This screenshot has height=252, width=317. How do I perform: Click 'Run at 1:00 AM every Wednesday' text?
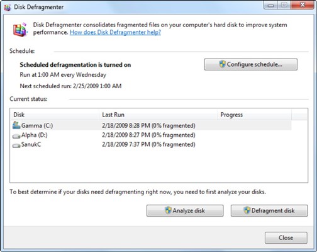pos(63,75)
